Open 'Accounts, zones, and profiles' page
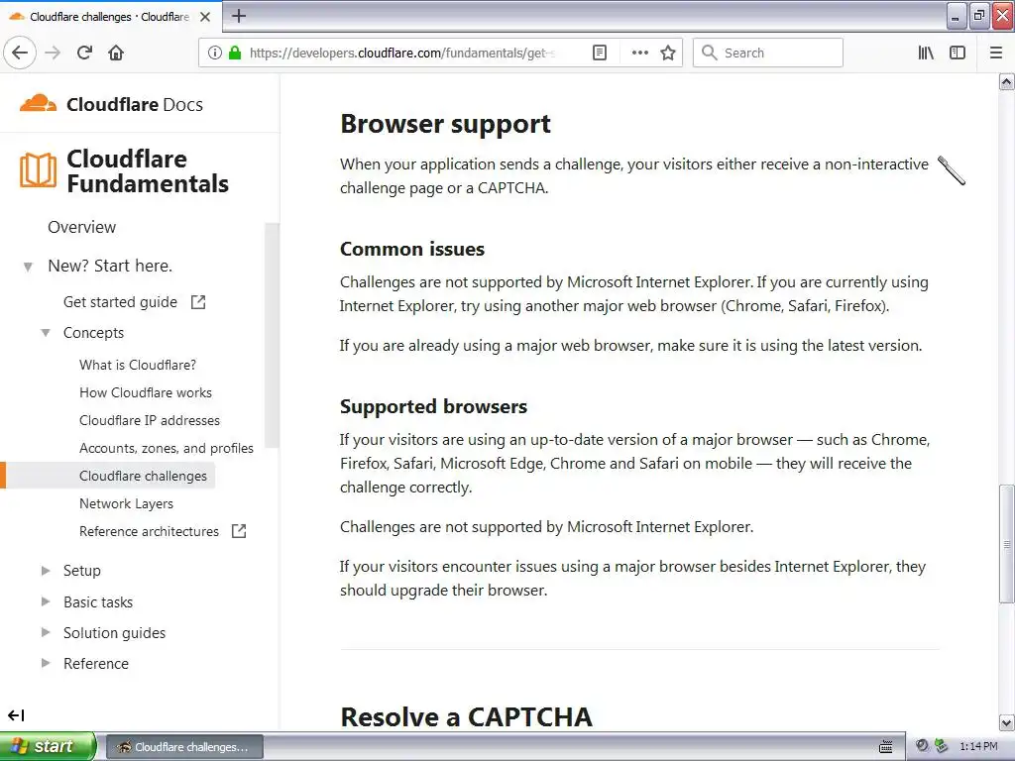This screenshot has width=1015, height=761. [167, 449]
